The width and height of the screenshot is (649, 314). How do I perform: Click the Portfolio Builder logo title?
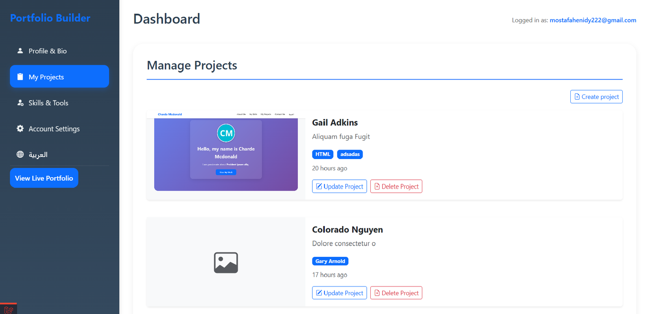pos(50,18)
